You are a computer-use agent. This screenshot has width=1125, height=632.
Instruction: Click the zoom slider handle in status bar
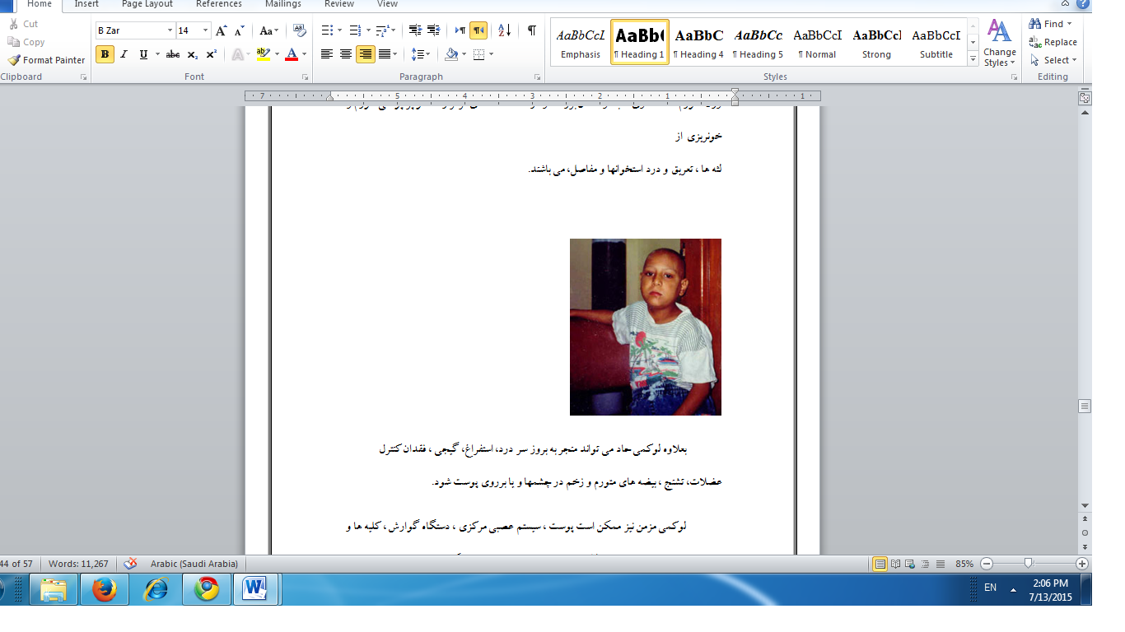click(1029, 564)
